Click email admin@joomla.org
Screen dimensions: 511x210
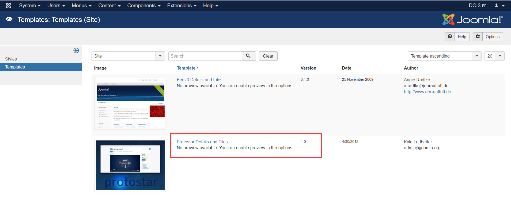[422, 148]
